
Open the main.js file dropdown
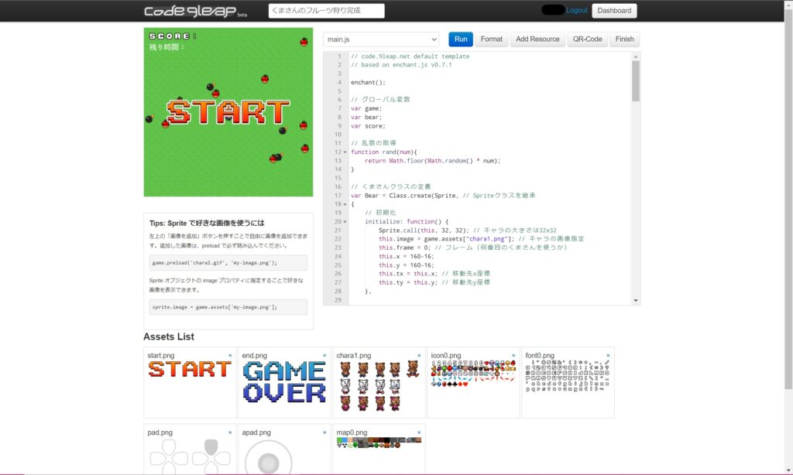click(381, 39)
